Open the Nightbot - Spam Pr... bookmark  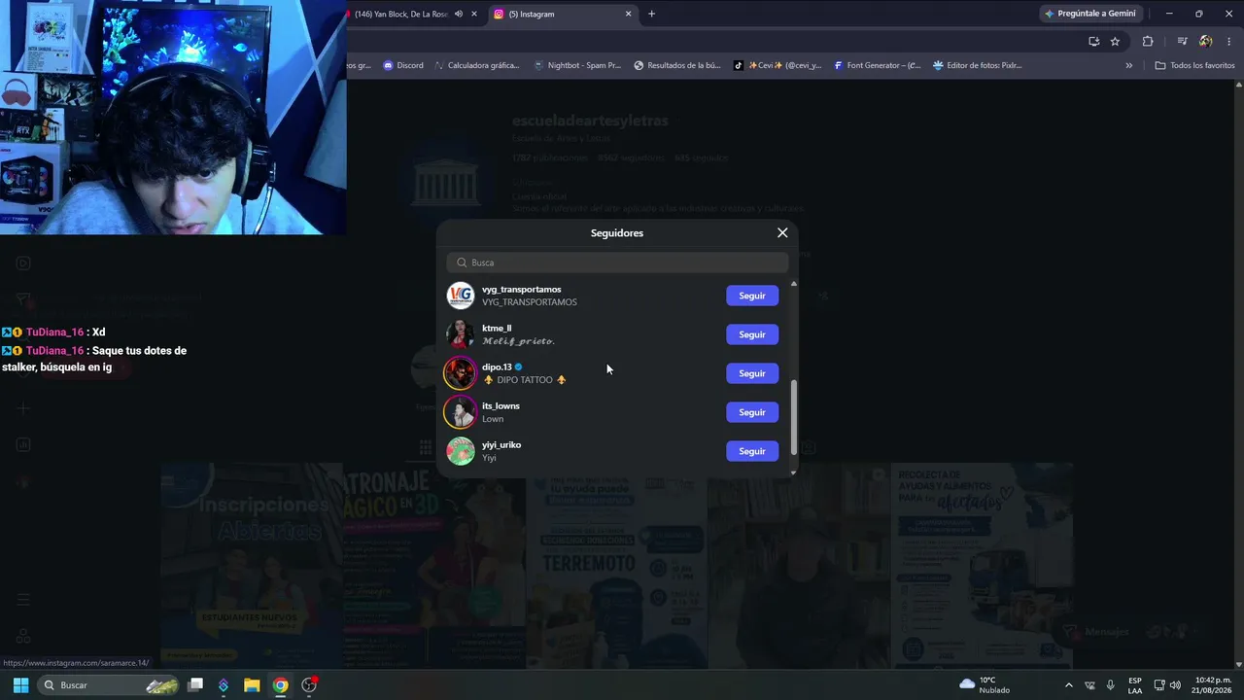coord(577,66)
